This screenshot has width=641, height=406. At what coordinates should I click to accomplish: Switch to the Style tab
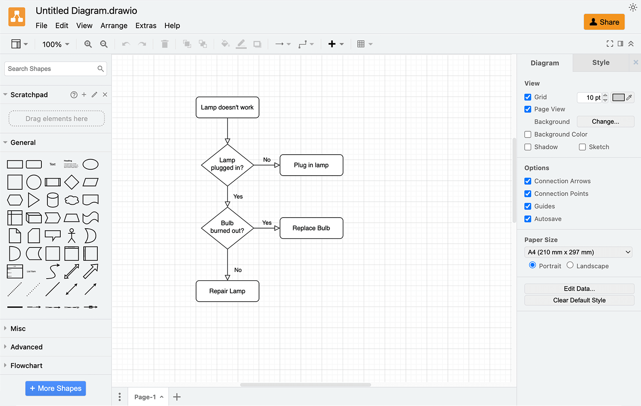(x=601, y=63)
